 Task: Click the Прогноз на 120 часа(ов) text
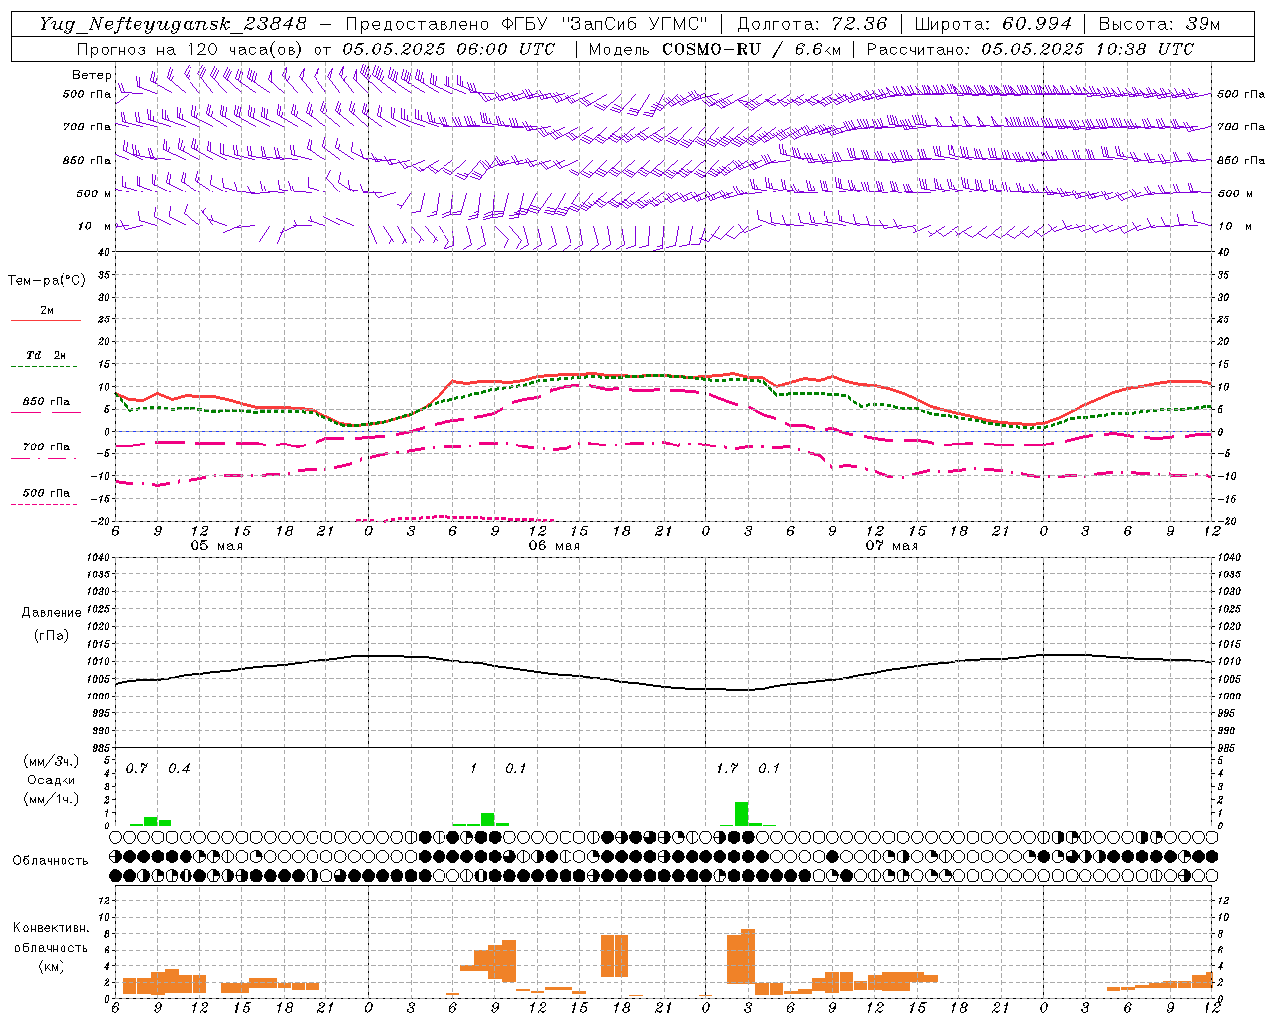click(x=190, y=49)
